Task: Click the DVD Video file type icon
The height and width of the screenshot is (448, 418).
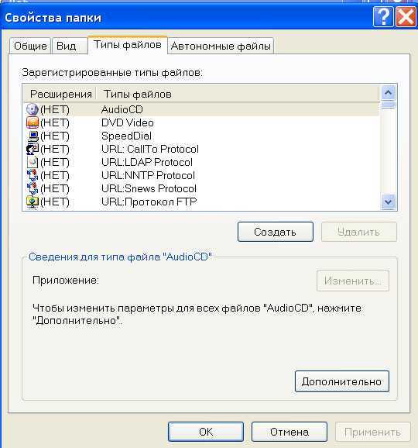Action: point(33,122)
